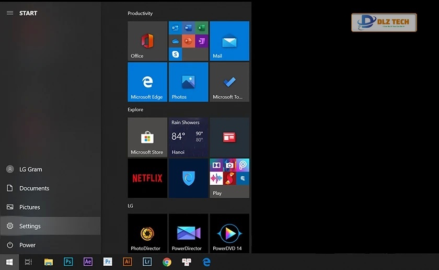439x270 pixels.
Task: Open Word in the Office folder tile
Action: tap(189, 28)
